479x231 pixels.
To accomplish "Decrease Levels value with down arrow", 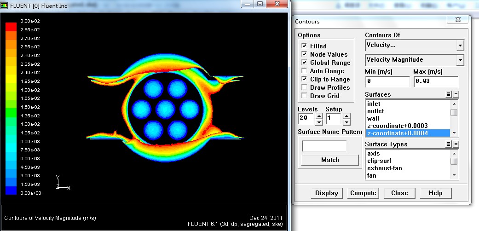I will coord(319,122).
